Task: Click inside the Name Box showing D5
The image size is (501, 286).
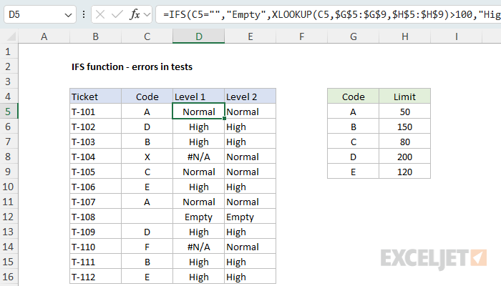Action: 35,14
